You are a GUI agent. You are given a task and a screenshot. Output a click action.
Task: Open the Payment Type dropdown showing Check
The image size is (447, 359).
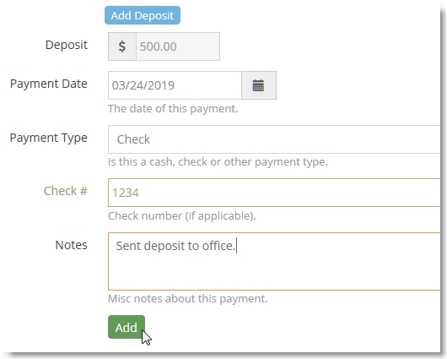[274, 139]
